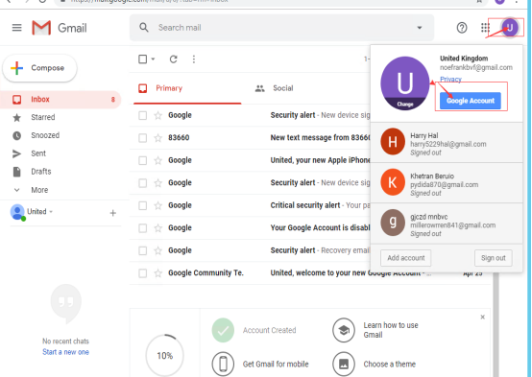Image resolution: width=532 pixels, height=377 pixels.
Task: Click the Gmail envelope logo
Action: point(41,28)
